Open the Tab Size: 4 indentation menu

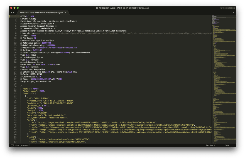coord(210,145)
